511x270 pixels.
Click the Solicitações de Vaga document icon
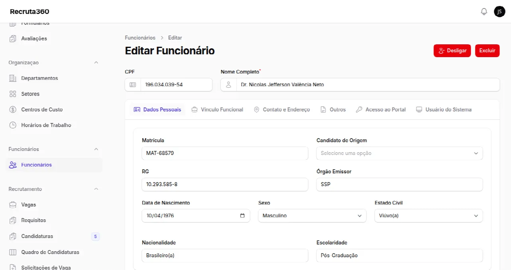pos(13,268)
